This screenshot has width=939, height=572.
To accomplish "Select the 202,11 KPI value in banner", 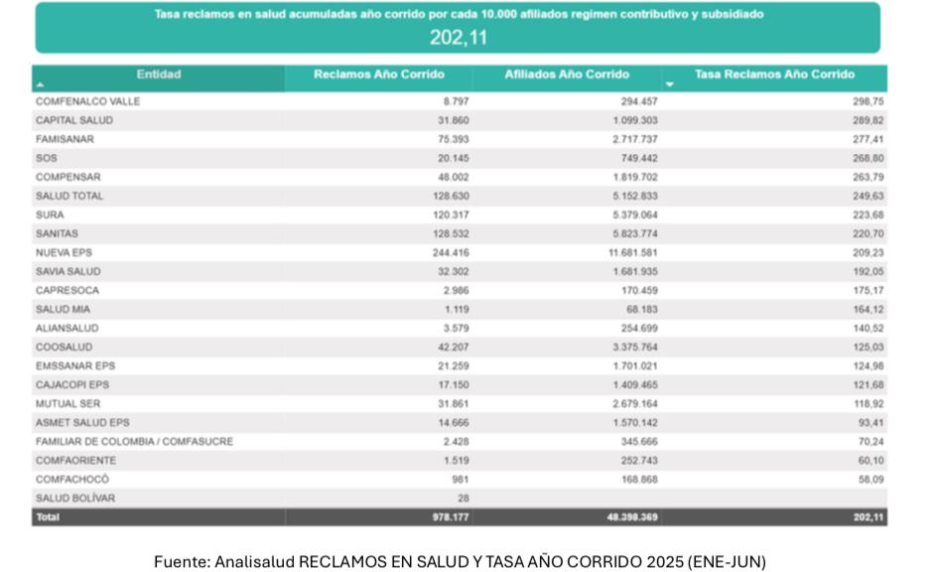I will tap(458, 38).
